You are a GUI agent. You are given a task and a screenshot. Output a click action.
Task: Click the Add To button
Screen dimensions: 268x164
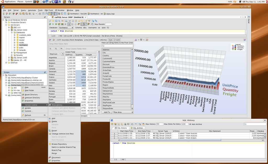pyautogui.click(x=107, y=112)
